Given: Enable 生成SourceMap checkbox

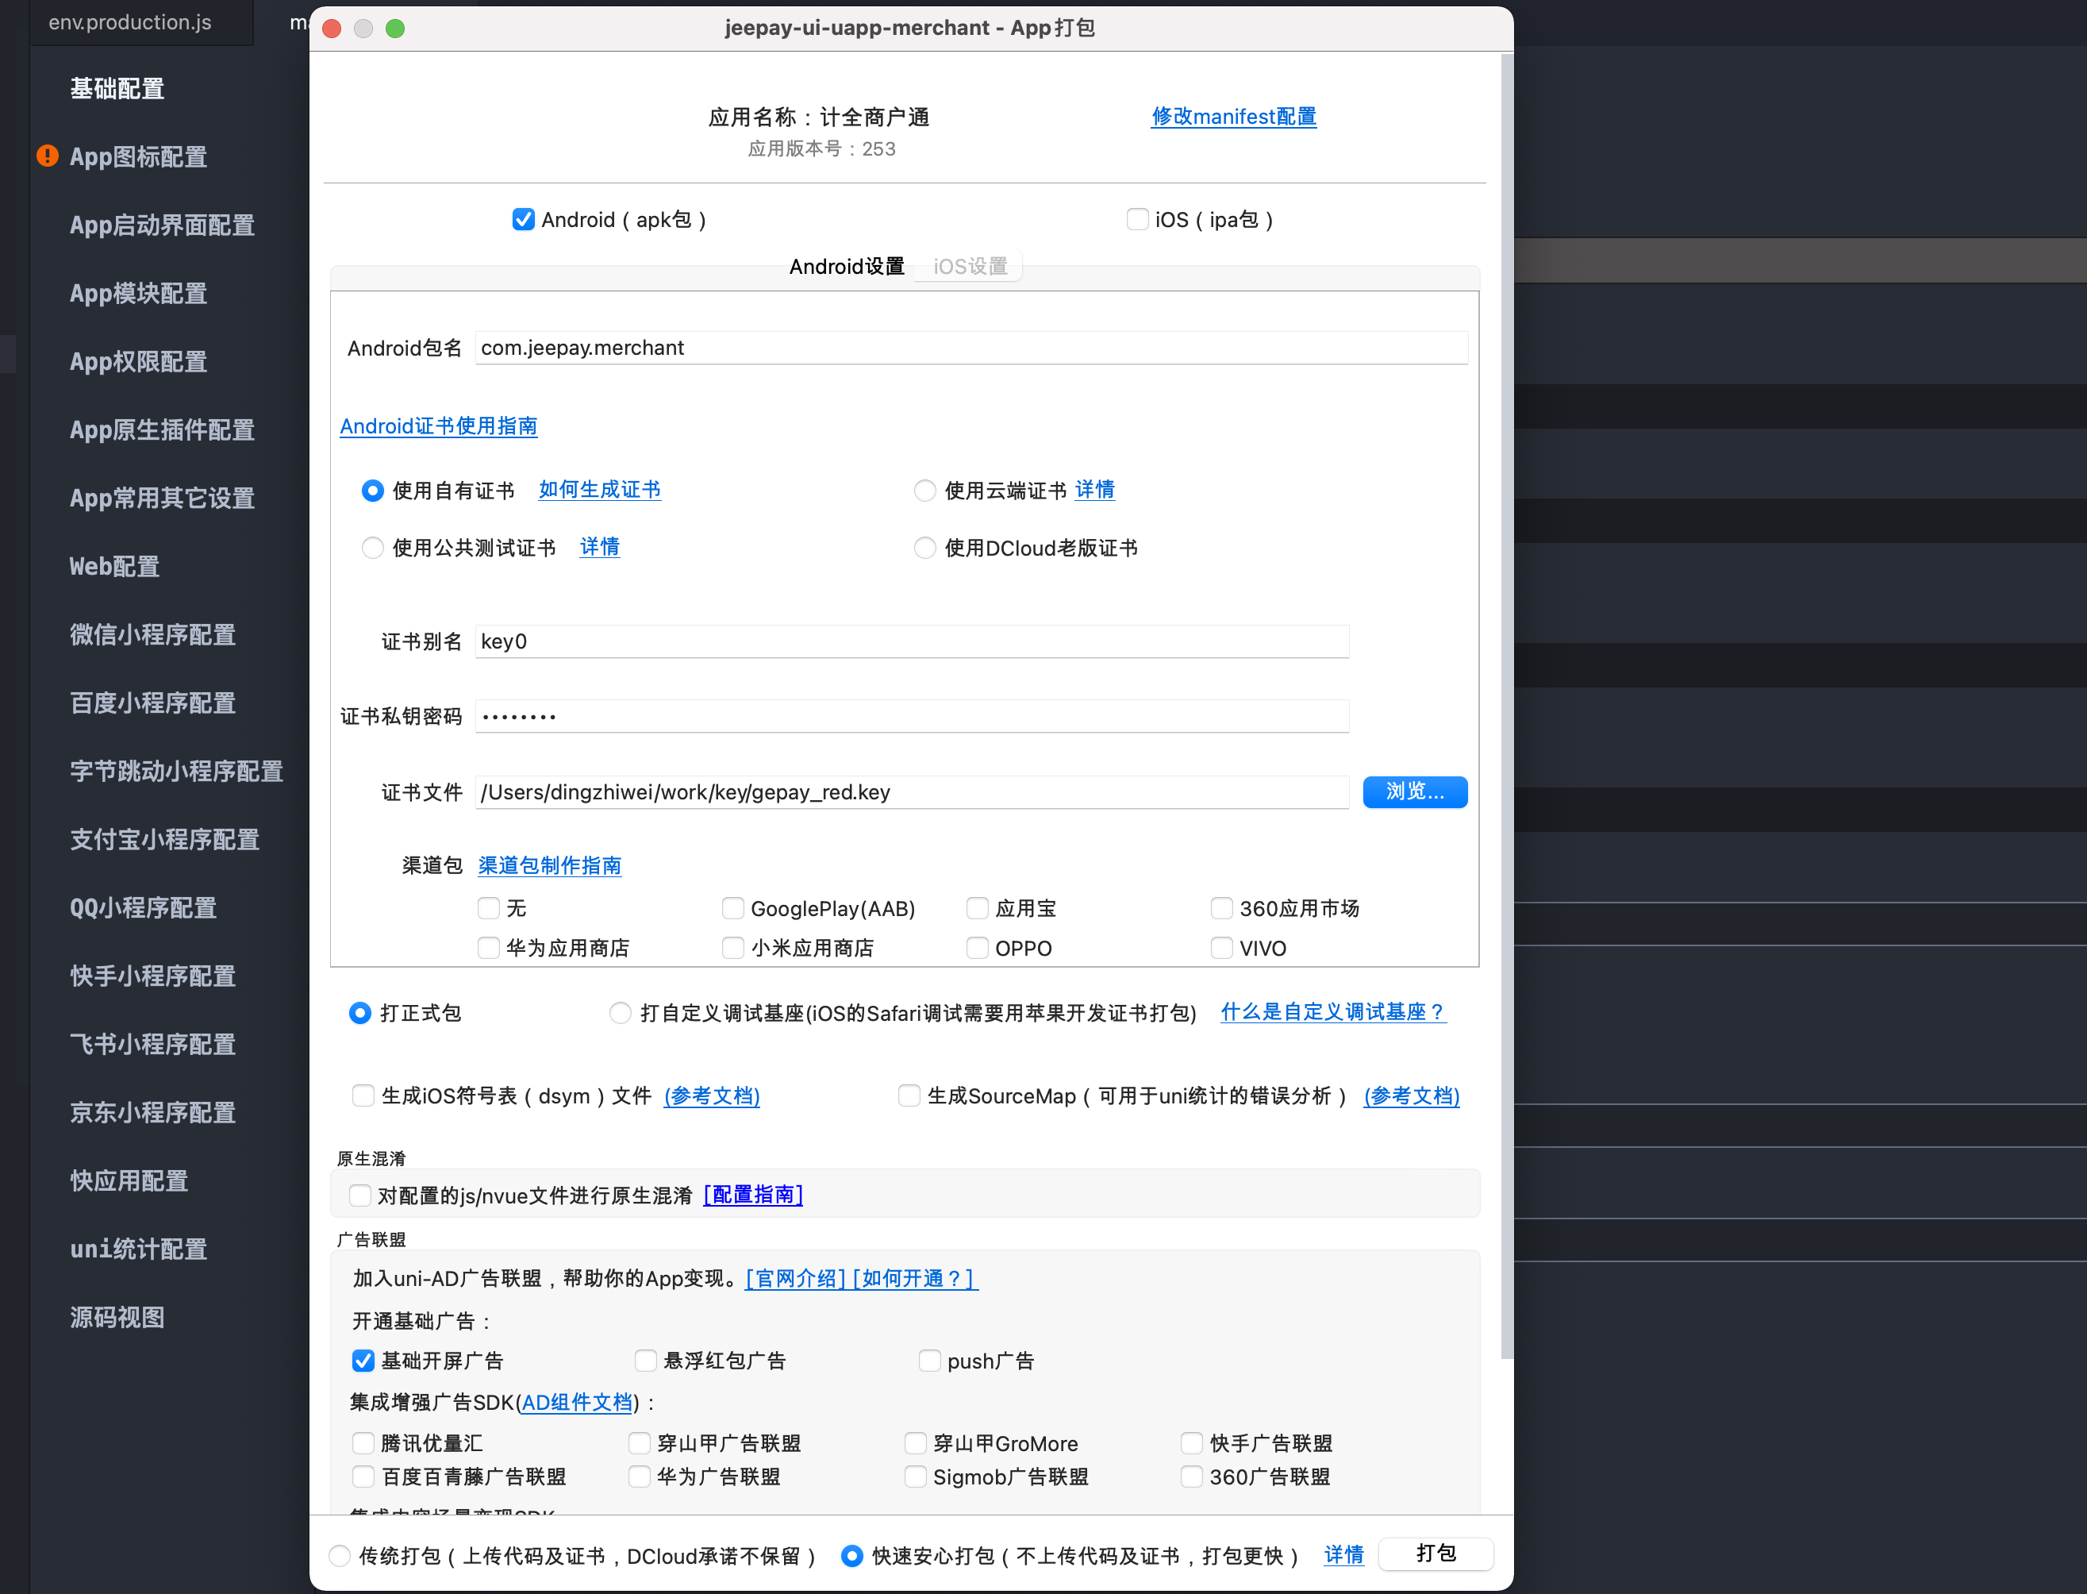Looking at the screenshot, I should [x=909, y=1095].
